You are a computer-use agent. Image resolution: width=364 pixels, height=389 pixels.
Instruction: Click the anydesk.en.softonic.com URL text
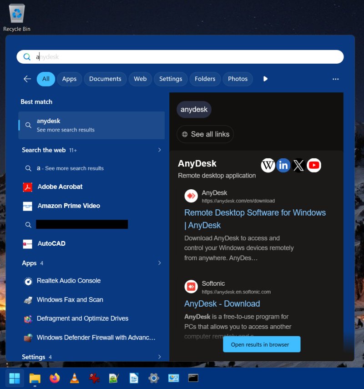click(236, 292)
